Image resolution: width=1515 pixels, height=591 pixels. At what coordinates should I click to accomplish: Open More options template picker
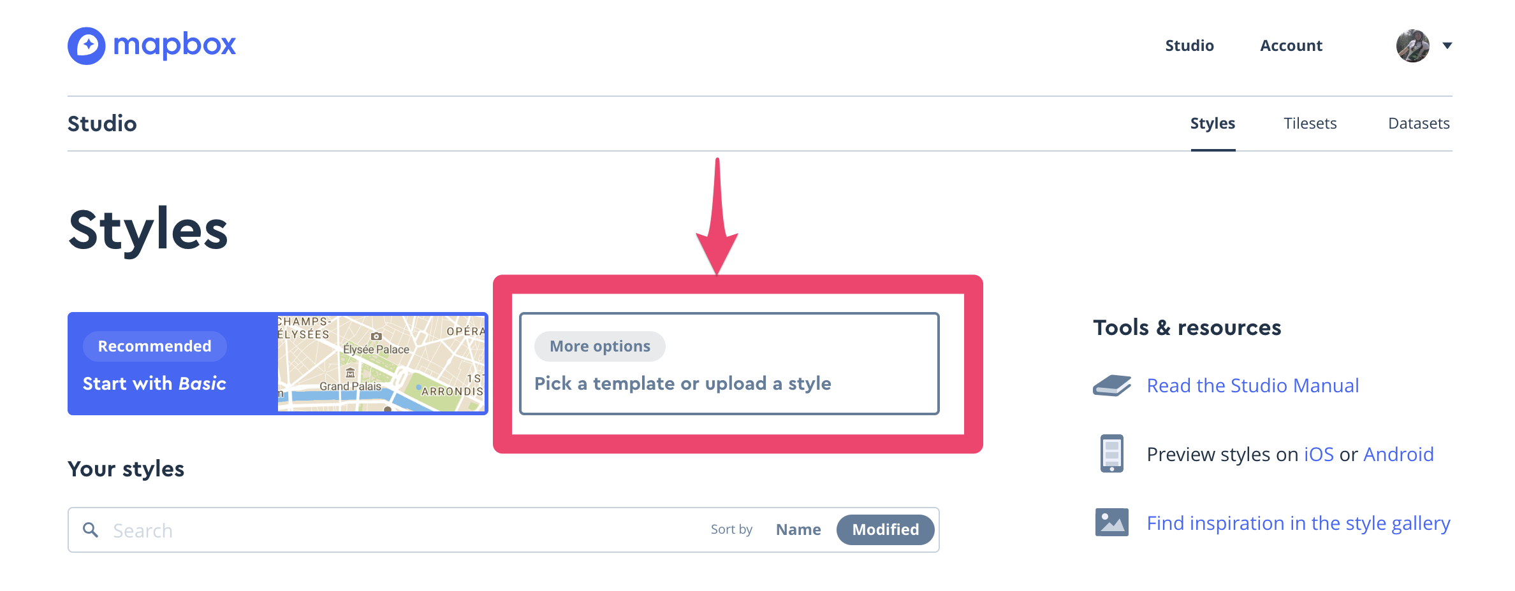click(729, 364)
